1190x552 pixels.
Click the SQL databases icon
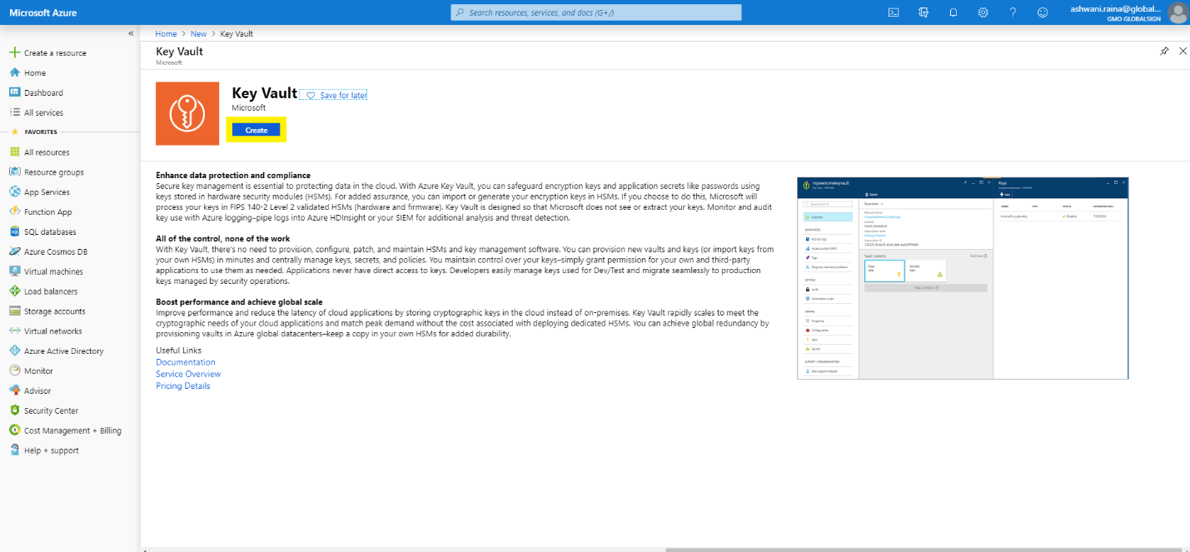(x=14, y=232)
